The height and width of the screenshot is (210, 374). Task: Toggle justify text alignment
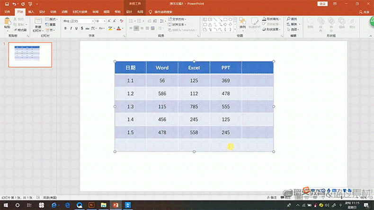147,28
